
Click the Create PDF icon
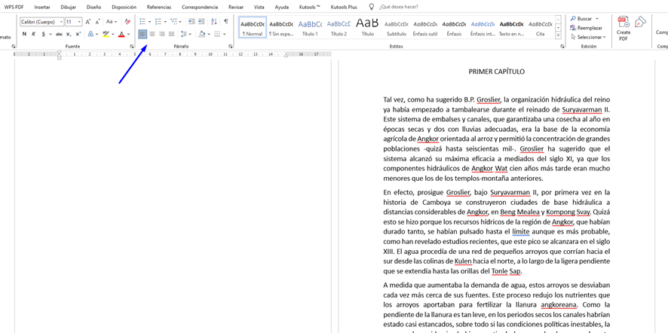tap(624, 23)
